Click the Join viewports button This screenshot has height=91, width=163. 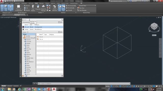pyautogui.click(x=26, y=8)
